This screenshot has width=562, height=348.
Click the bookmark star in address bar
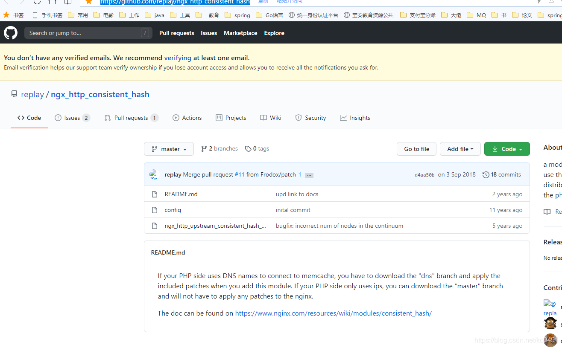pyautogui.click(x=88, y=2)
